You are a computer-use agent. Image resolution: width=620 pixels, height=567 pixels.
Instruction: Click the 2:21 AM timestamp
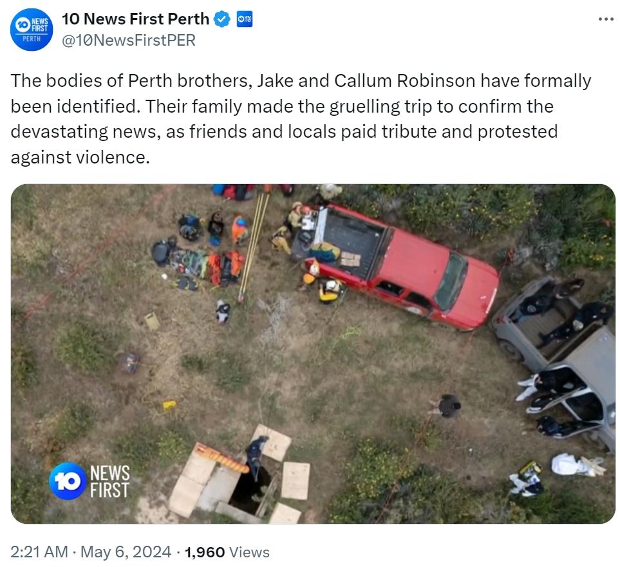pos(39,552)
